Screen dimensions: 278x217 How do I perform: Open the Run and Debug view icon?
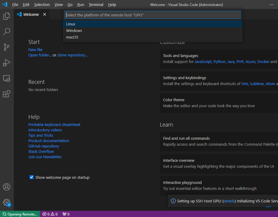point(7,63)
